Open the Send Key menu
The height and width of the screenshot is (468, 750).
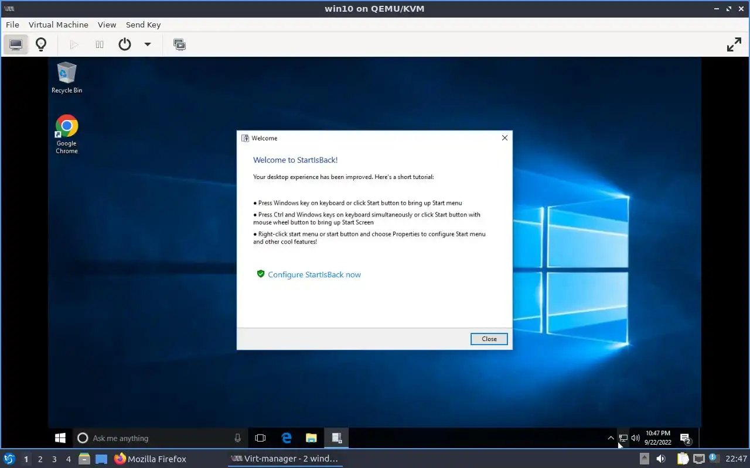143,25
